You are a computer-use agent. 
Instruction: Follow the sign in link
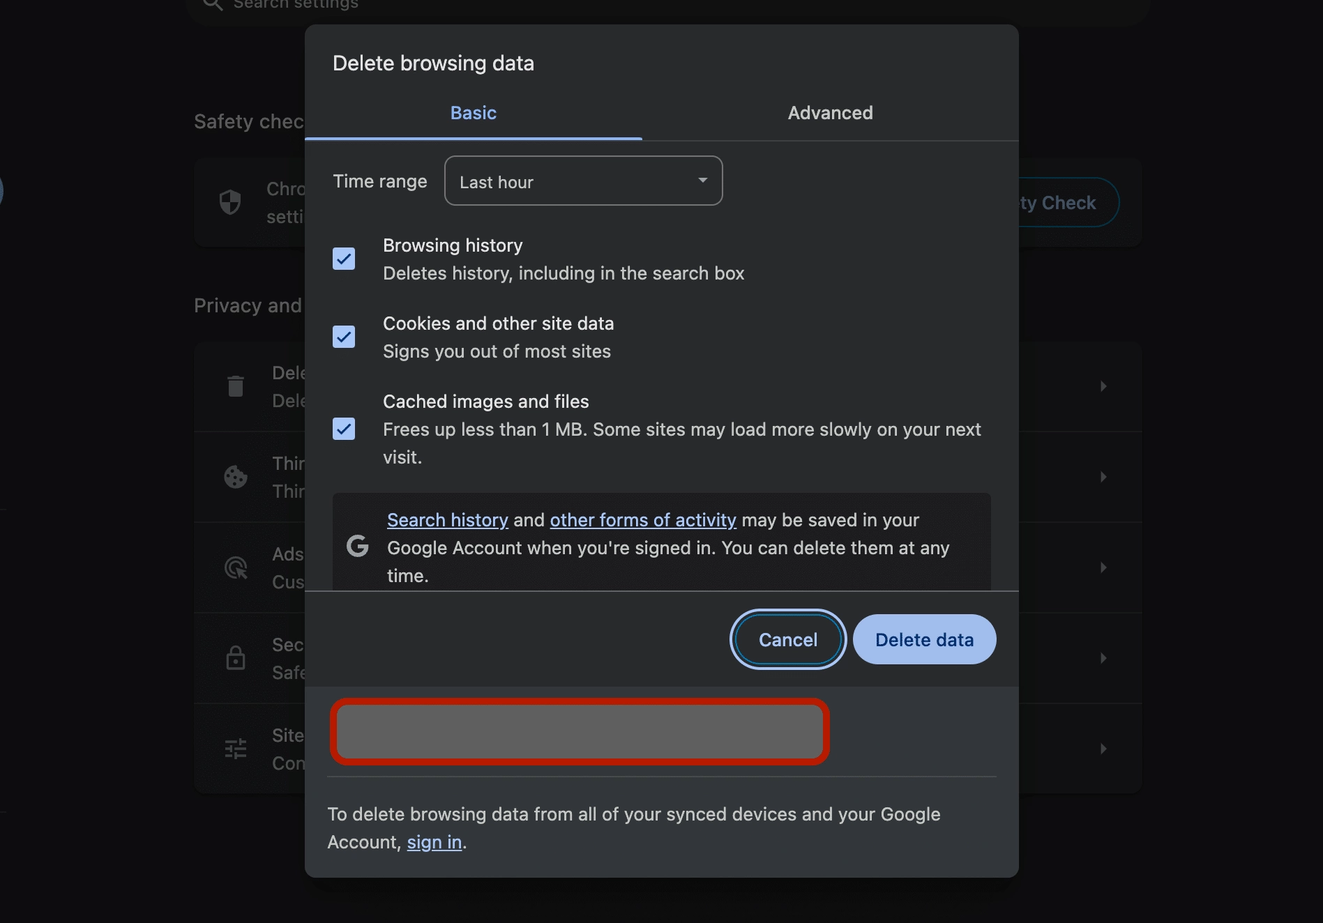[434, 842]
